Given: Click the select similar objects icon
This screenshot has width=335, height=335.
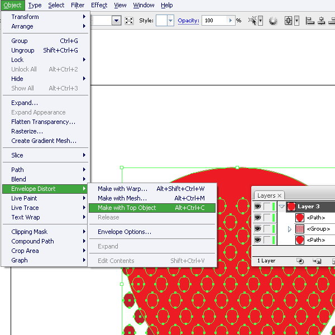Looking at the screenshot, I should point(253,21).
